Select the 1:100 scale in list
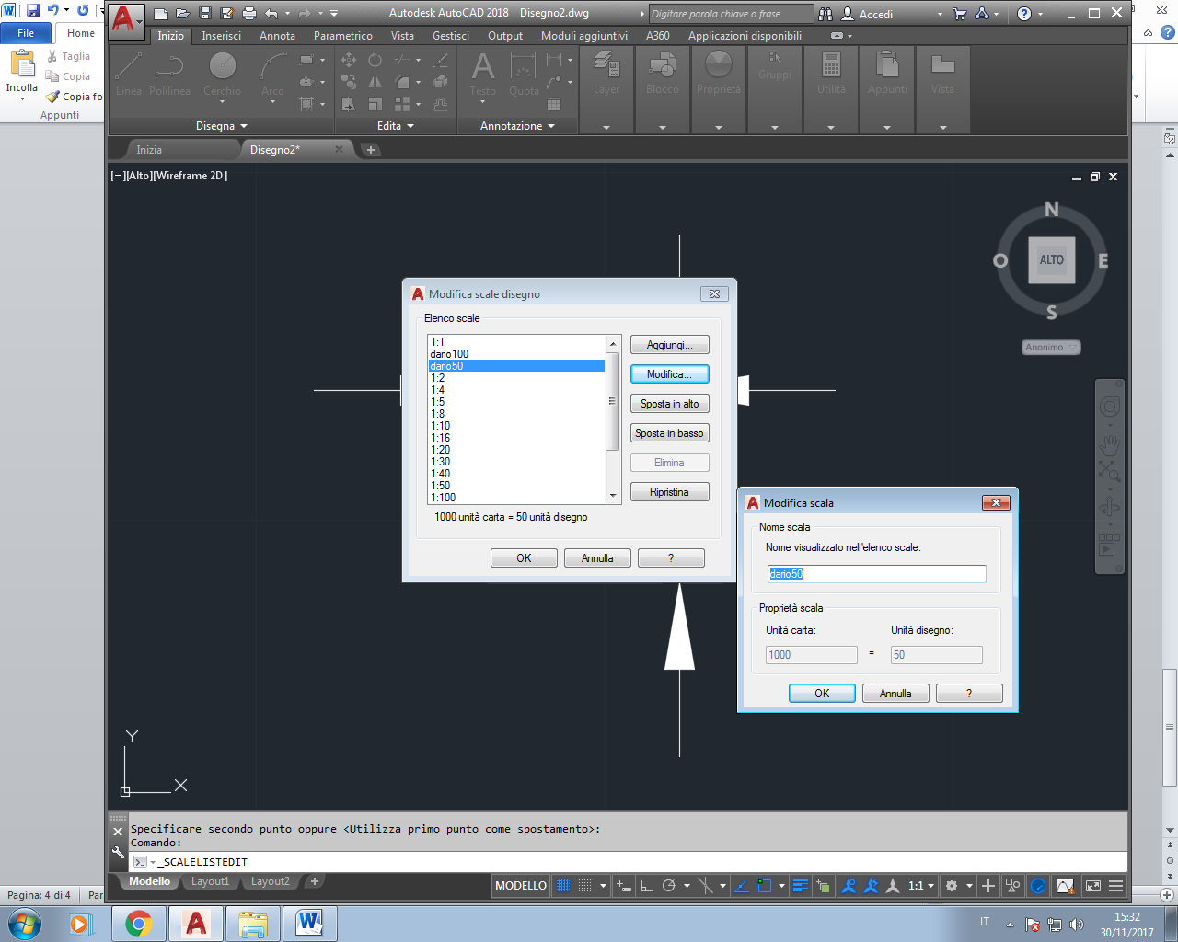1178x942 pixels. (516, 498)
